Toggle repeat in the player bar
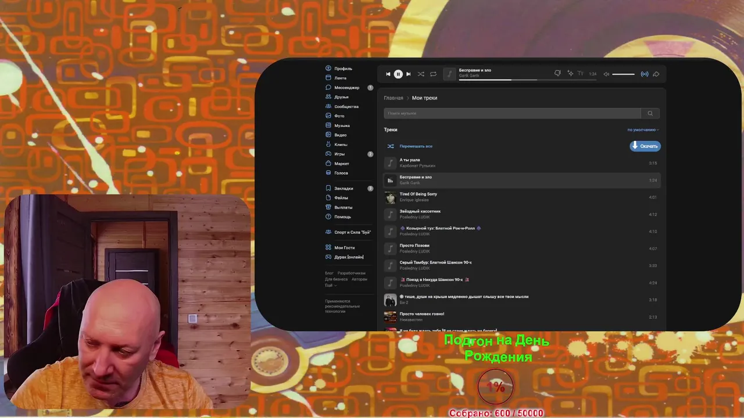Image resolution: width=744 pixels, height=418 pixels. (433, 74)
